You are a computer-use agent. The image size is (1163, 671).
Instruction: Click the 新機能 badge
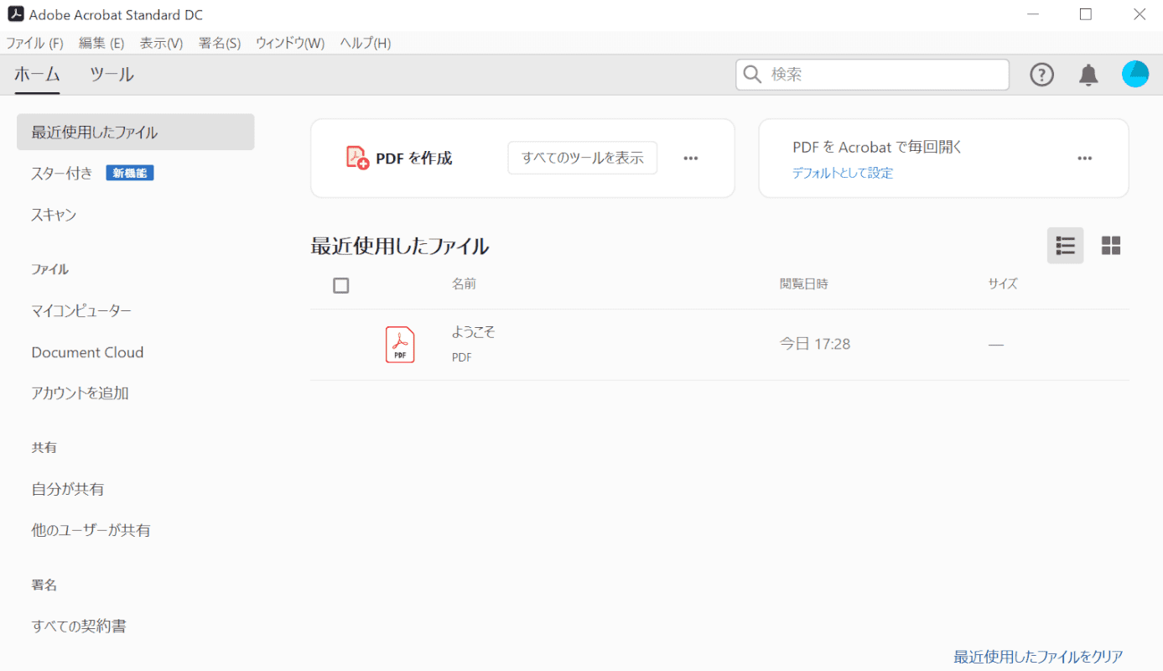[x=129, y=173]
